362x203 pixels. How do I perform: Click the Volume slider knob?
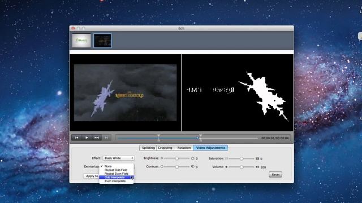pos(242,167)
